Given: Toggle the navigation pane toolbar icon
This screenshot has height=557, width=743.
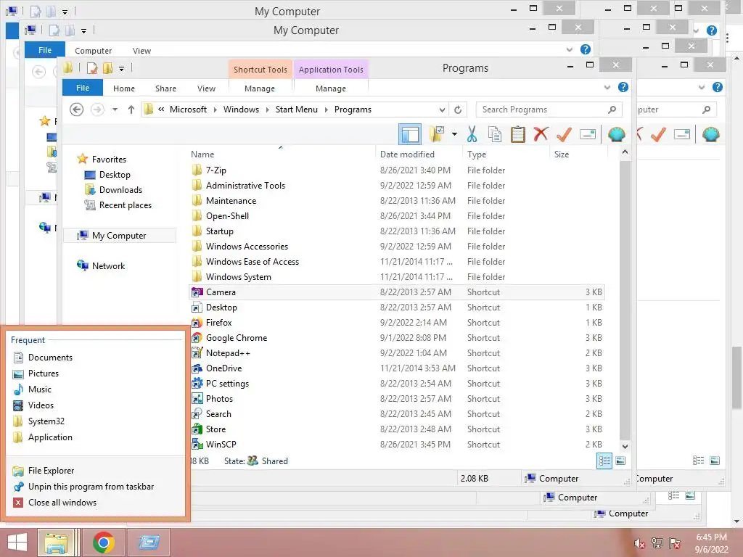Looking at the screenshot, I should coord(410,134).
